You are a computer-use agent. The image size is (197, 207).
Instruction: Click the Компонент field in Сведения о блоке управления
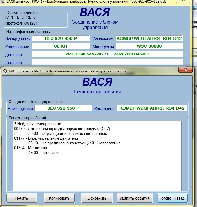coord(152,108)
